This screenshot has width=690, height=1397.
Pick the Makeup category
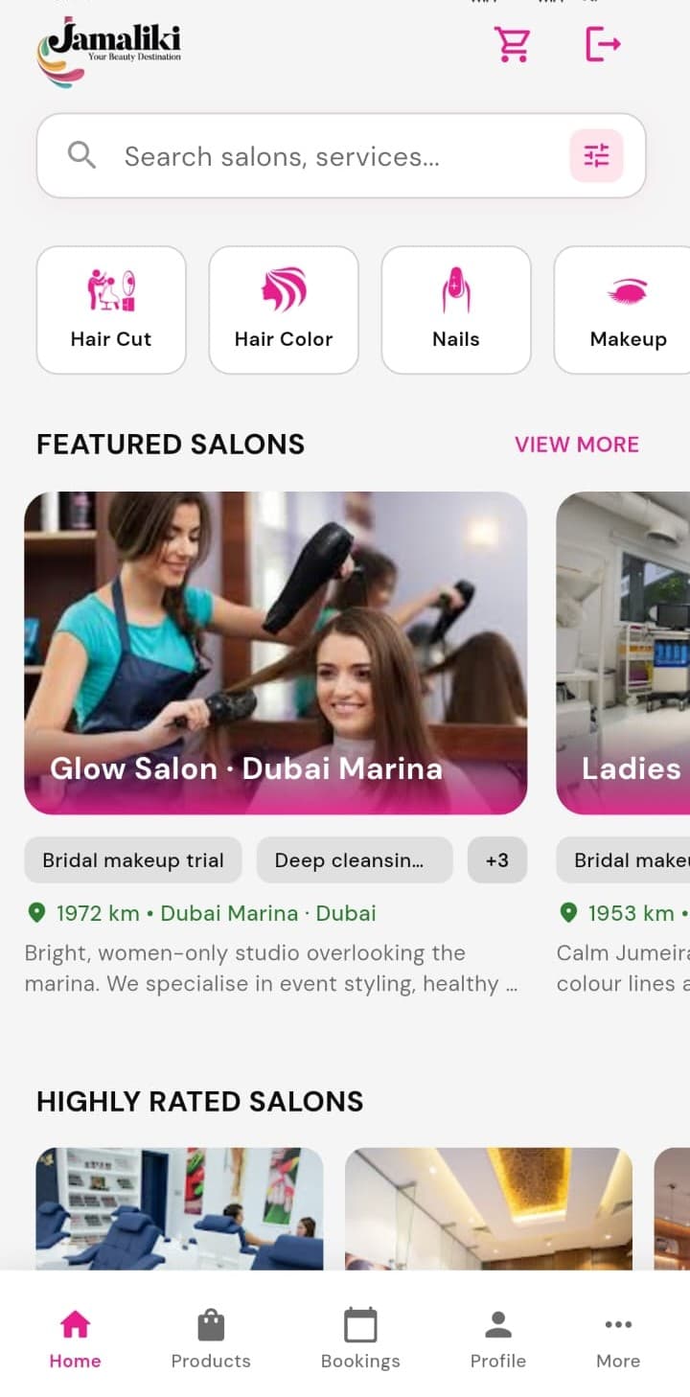[622, 309]
